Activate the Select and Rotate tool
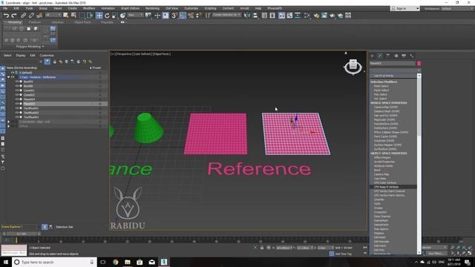The image size is (475, 267). [107, 15]
